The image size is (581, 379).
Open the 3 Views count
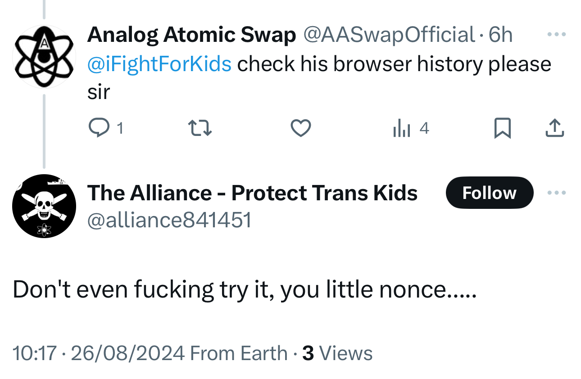point(337,353)
